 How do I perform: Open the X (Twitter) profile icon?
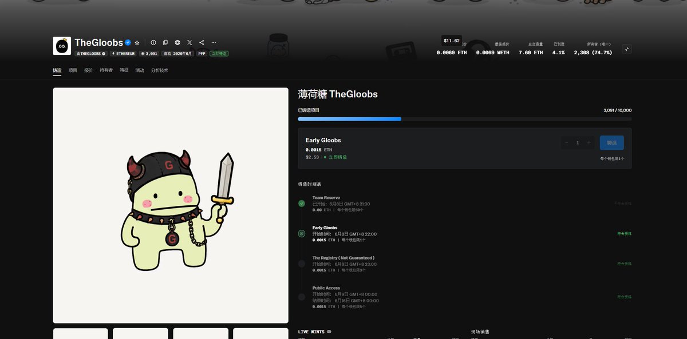pyautogui.click(x=189, y=42)
